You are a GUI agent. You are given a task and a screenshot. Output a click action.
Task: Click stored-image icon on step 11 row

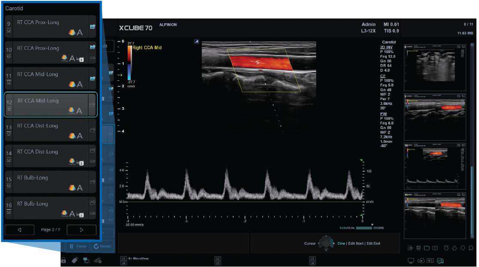(93, 79)
